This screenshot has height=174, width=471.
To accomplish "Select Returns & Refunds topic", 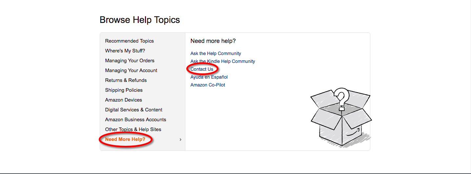I will 126,80.
